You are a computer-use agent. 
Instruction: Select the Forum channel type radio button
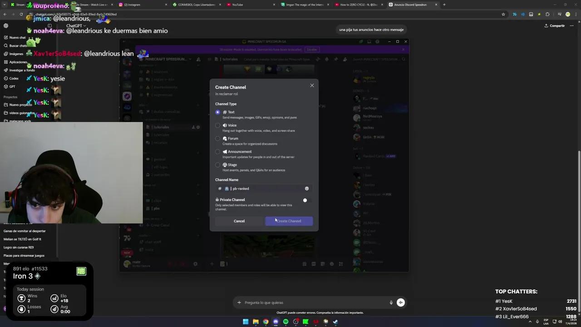click(x=217, y=139)
